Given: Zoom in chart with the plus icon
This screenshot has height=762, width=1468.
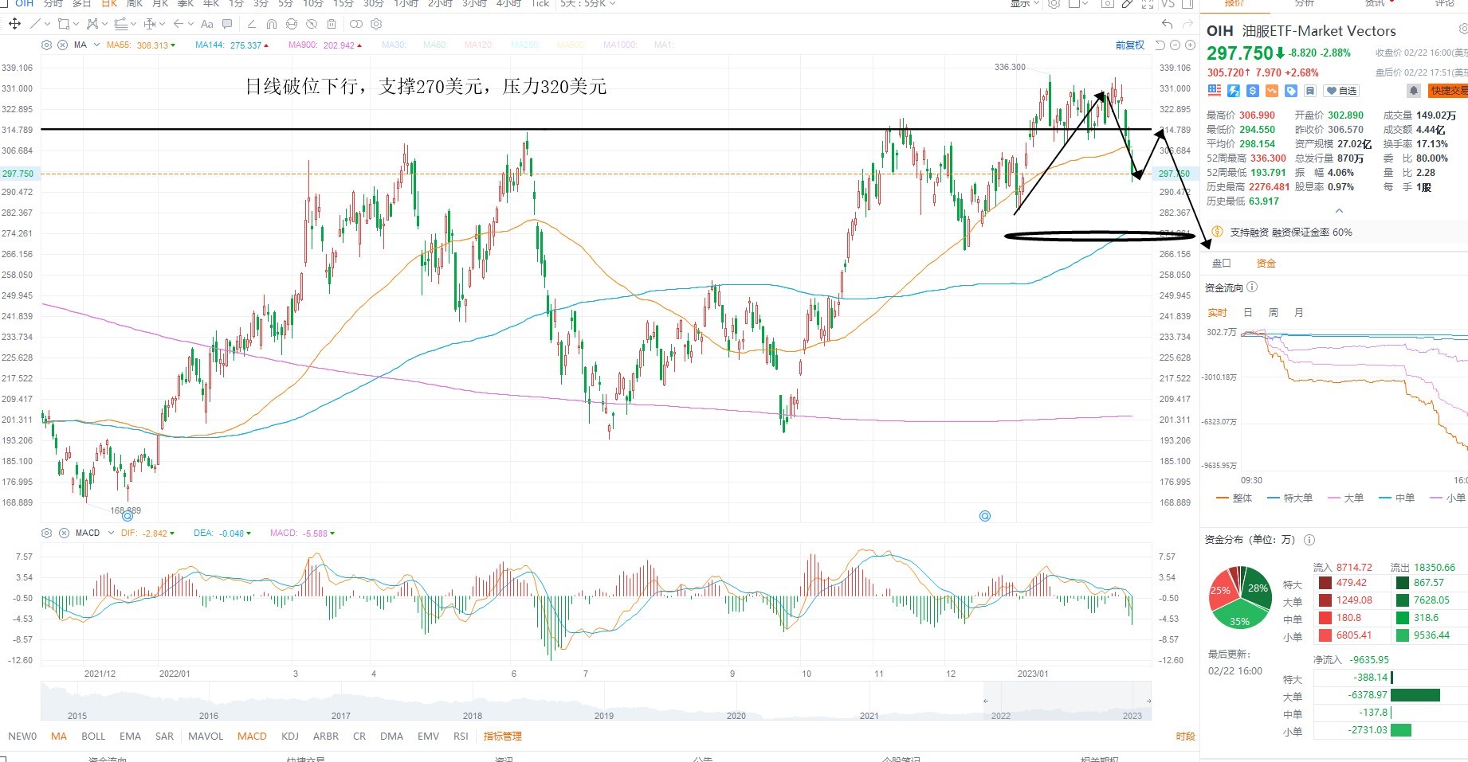Looking at the screenshot, I should (x=1190, y=45).
